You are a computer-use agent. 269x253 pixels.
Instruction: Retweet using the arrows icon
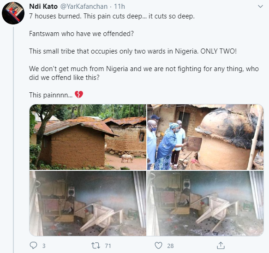[96, 246]
